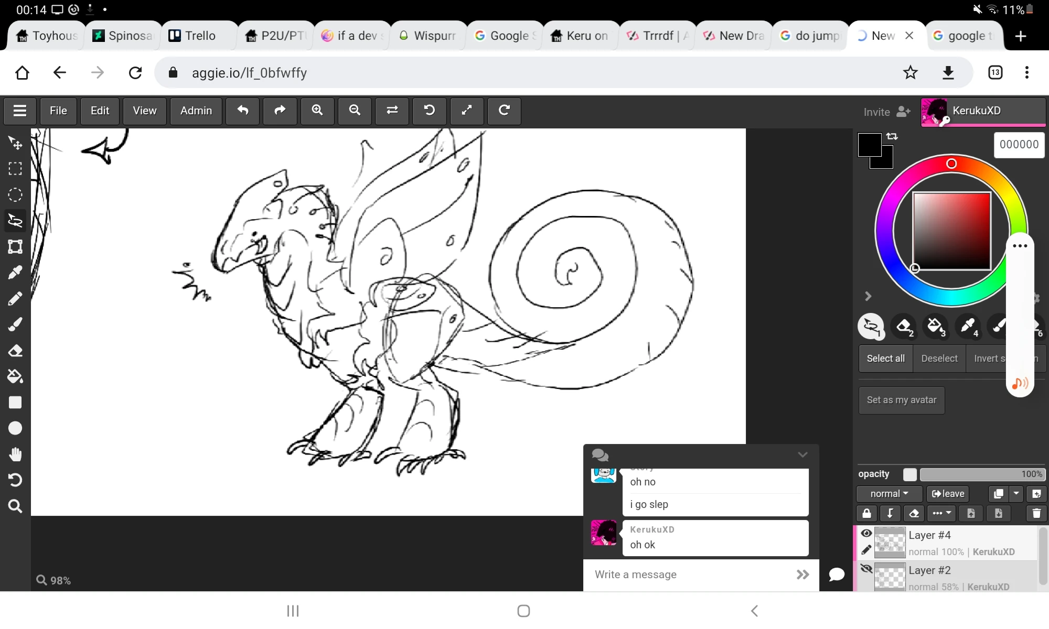
Task: Select the lasso selection tool in left toolbar
Action: click(15, 221)
